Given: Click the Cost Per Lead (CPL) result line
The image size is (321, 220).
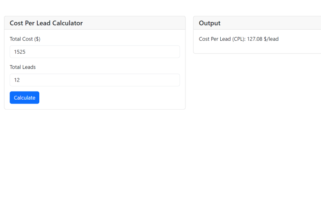Looking at the screenshot, I should tap(238, 39).
